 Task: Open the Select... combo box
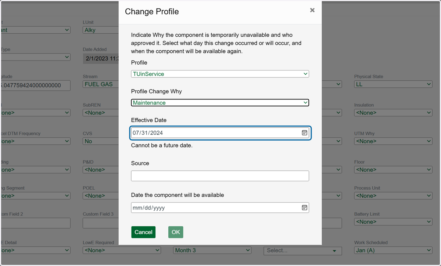(x=303, y=251)
